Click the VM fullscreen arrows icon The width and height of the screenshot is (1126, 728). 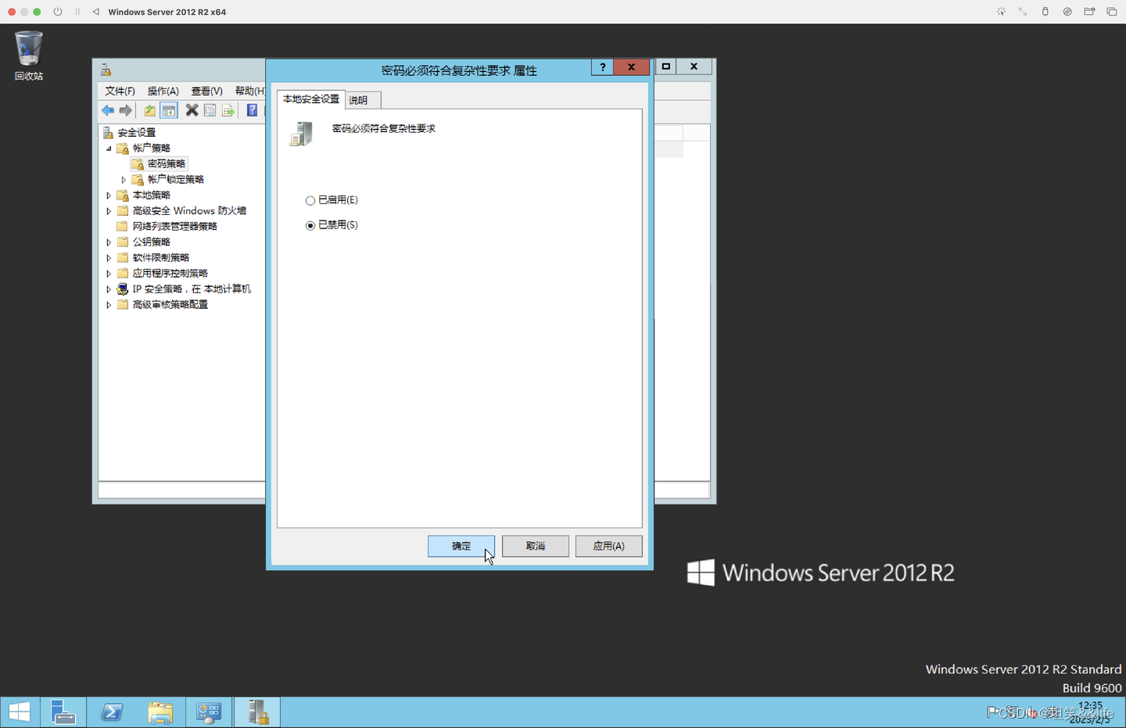click(x=1023, y=12)
